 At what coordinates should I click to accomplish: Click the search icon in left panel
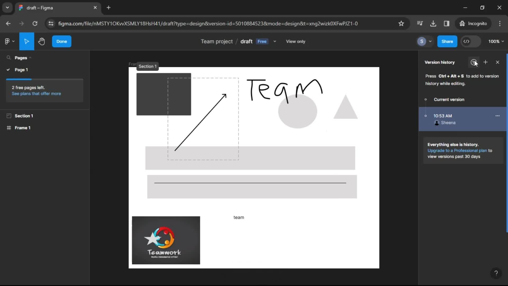[8, 57]
